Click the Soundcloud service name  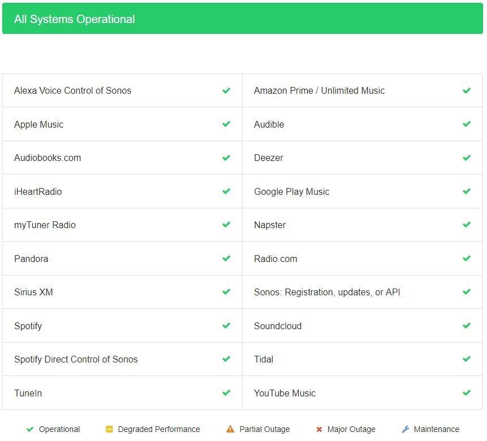click(278, 326)
